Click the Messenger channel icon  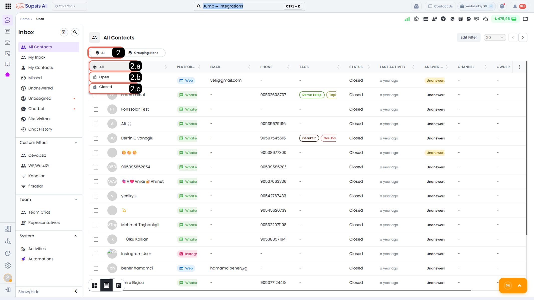tap(469, 19)
